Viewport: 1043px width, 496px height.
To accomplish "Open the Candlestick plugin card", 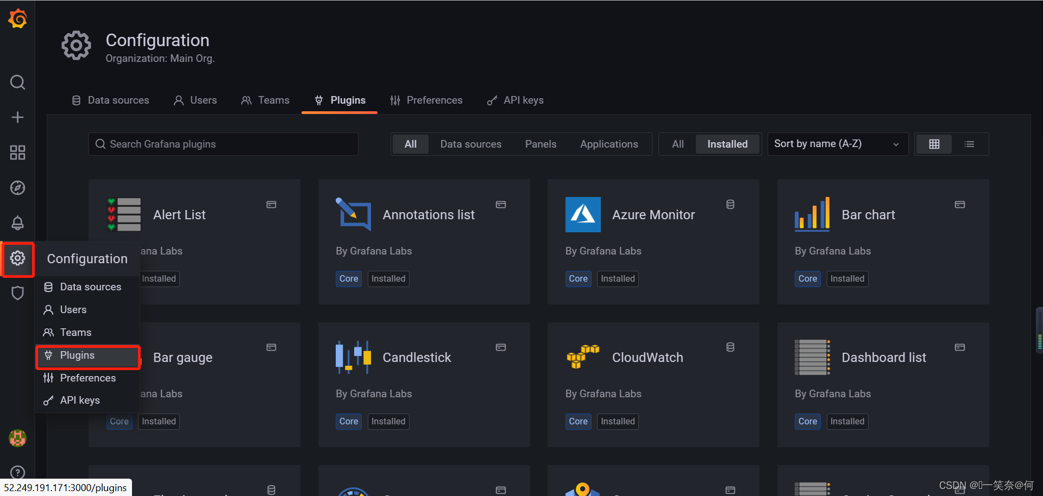I will (424, 385).
